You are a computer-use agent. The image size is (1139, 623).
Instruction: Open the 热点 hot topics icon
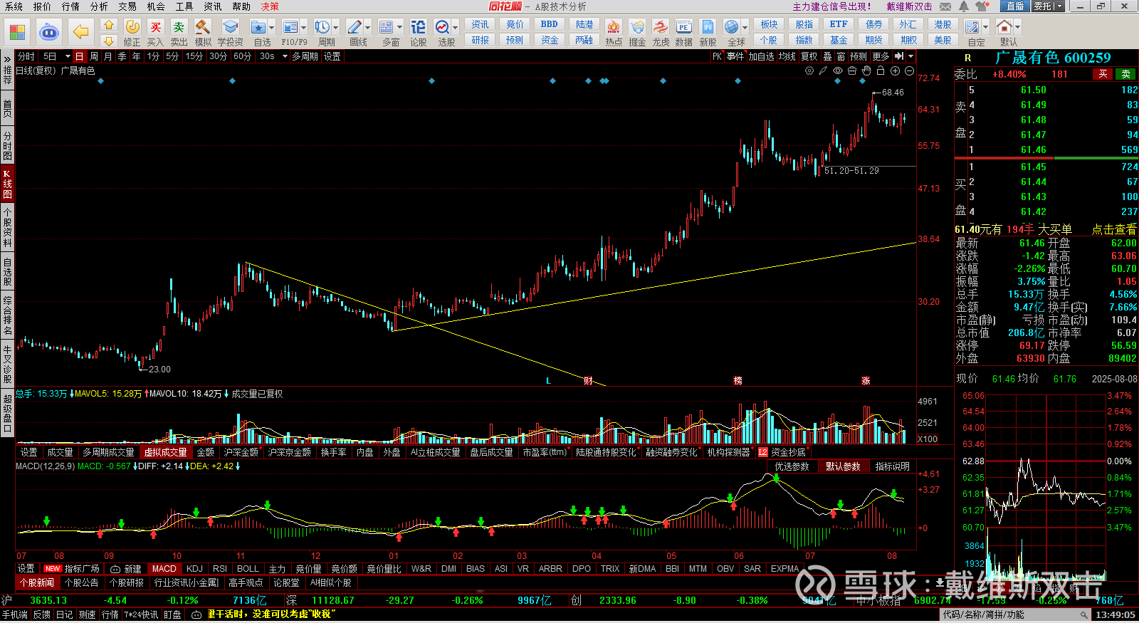(614, 27)
